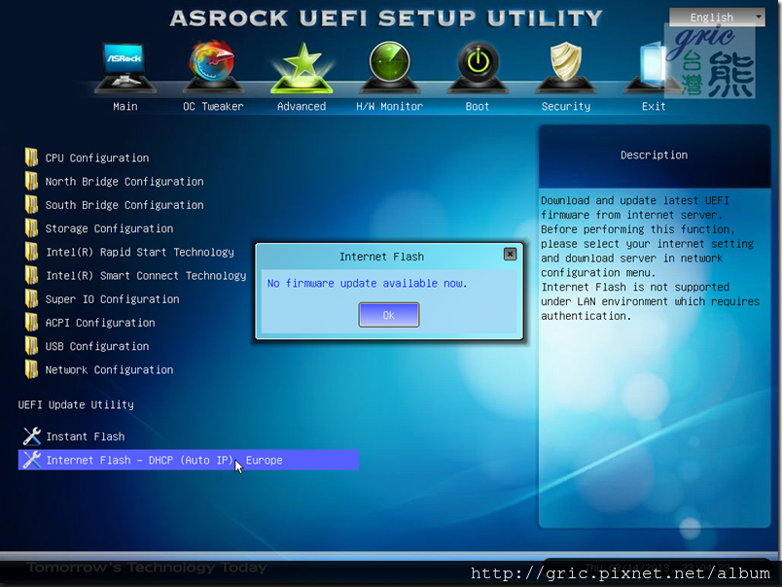Click the USB Configuration folder icon
Image resolution: width=782 pixels, height=587 pixels.
click(31, 346)
